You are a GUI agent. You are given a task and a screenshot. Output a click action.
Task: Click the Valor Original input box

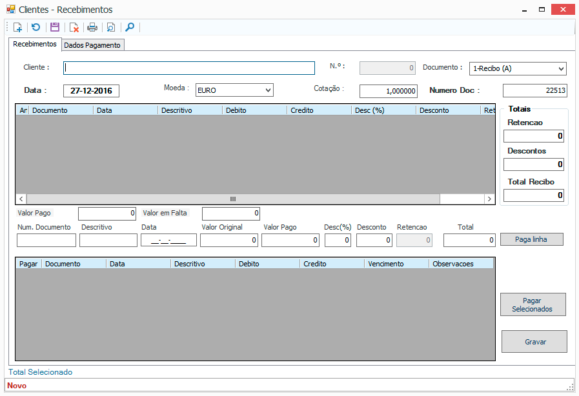229,241
